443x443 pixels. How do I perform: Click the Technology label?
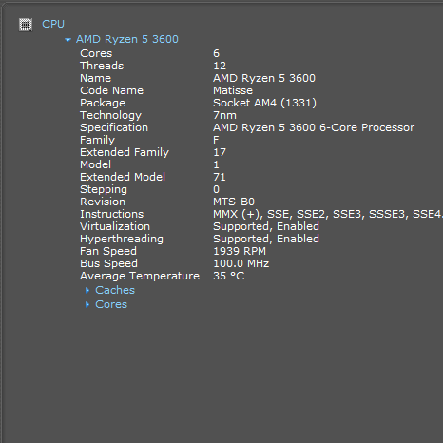[x=110, y=115]
